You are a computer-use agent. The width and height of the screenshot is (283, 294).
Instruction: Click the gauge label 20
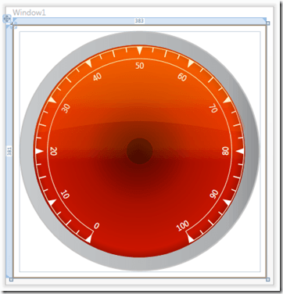pyautogui.click(x=53, y=151)
